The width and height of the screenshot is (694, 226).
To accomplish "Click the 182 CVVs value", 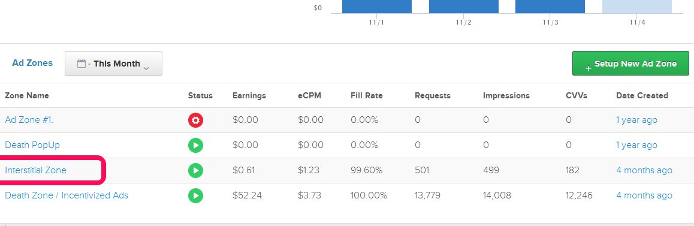I will coord(572,170).
